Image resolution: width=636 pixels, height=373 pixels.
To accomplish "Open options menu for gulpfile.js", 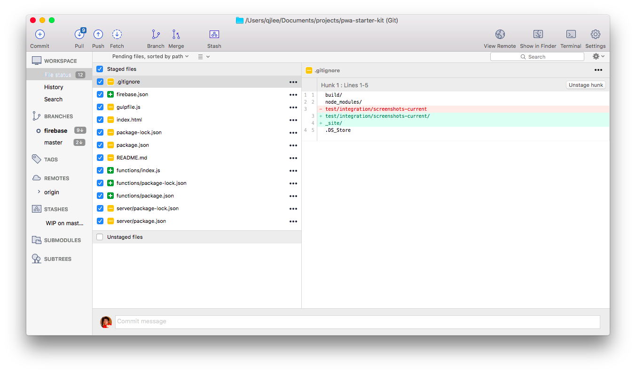I will [293, 107].
